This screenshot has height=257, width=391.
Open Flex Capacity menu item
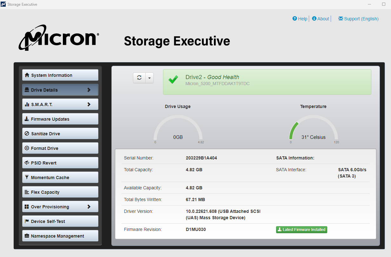[x=60, y=192]
